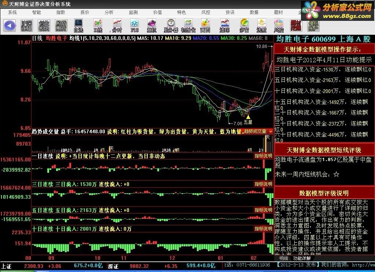Click the 趋势成交量 indicator label button

tap(255, 131)
